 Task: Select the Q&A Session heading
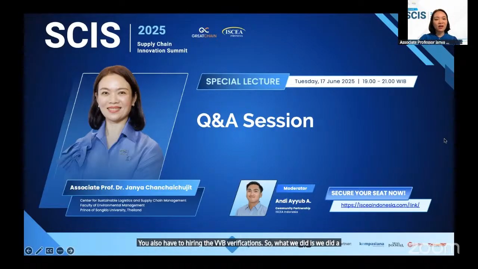255,121
